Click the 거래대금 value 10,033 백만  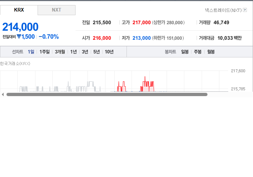tap(230, 38)
